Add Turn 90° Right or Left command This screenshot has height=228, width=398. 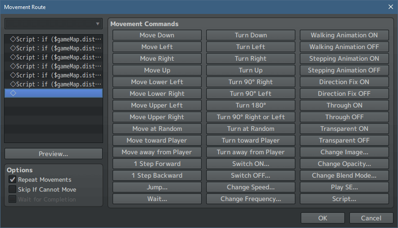[251, 117]
